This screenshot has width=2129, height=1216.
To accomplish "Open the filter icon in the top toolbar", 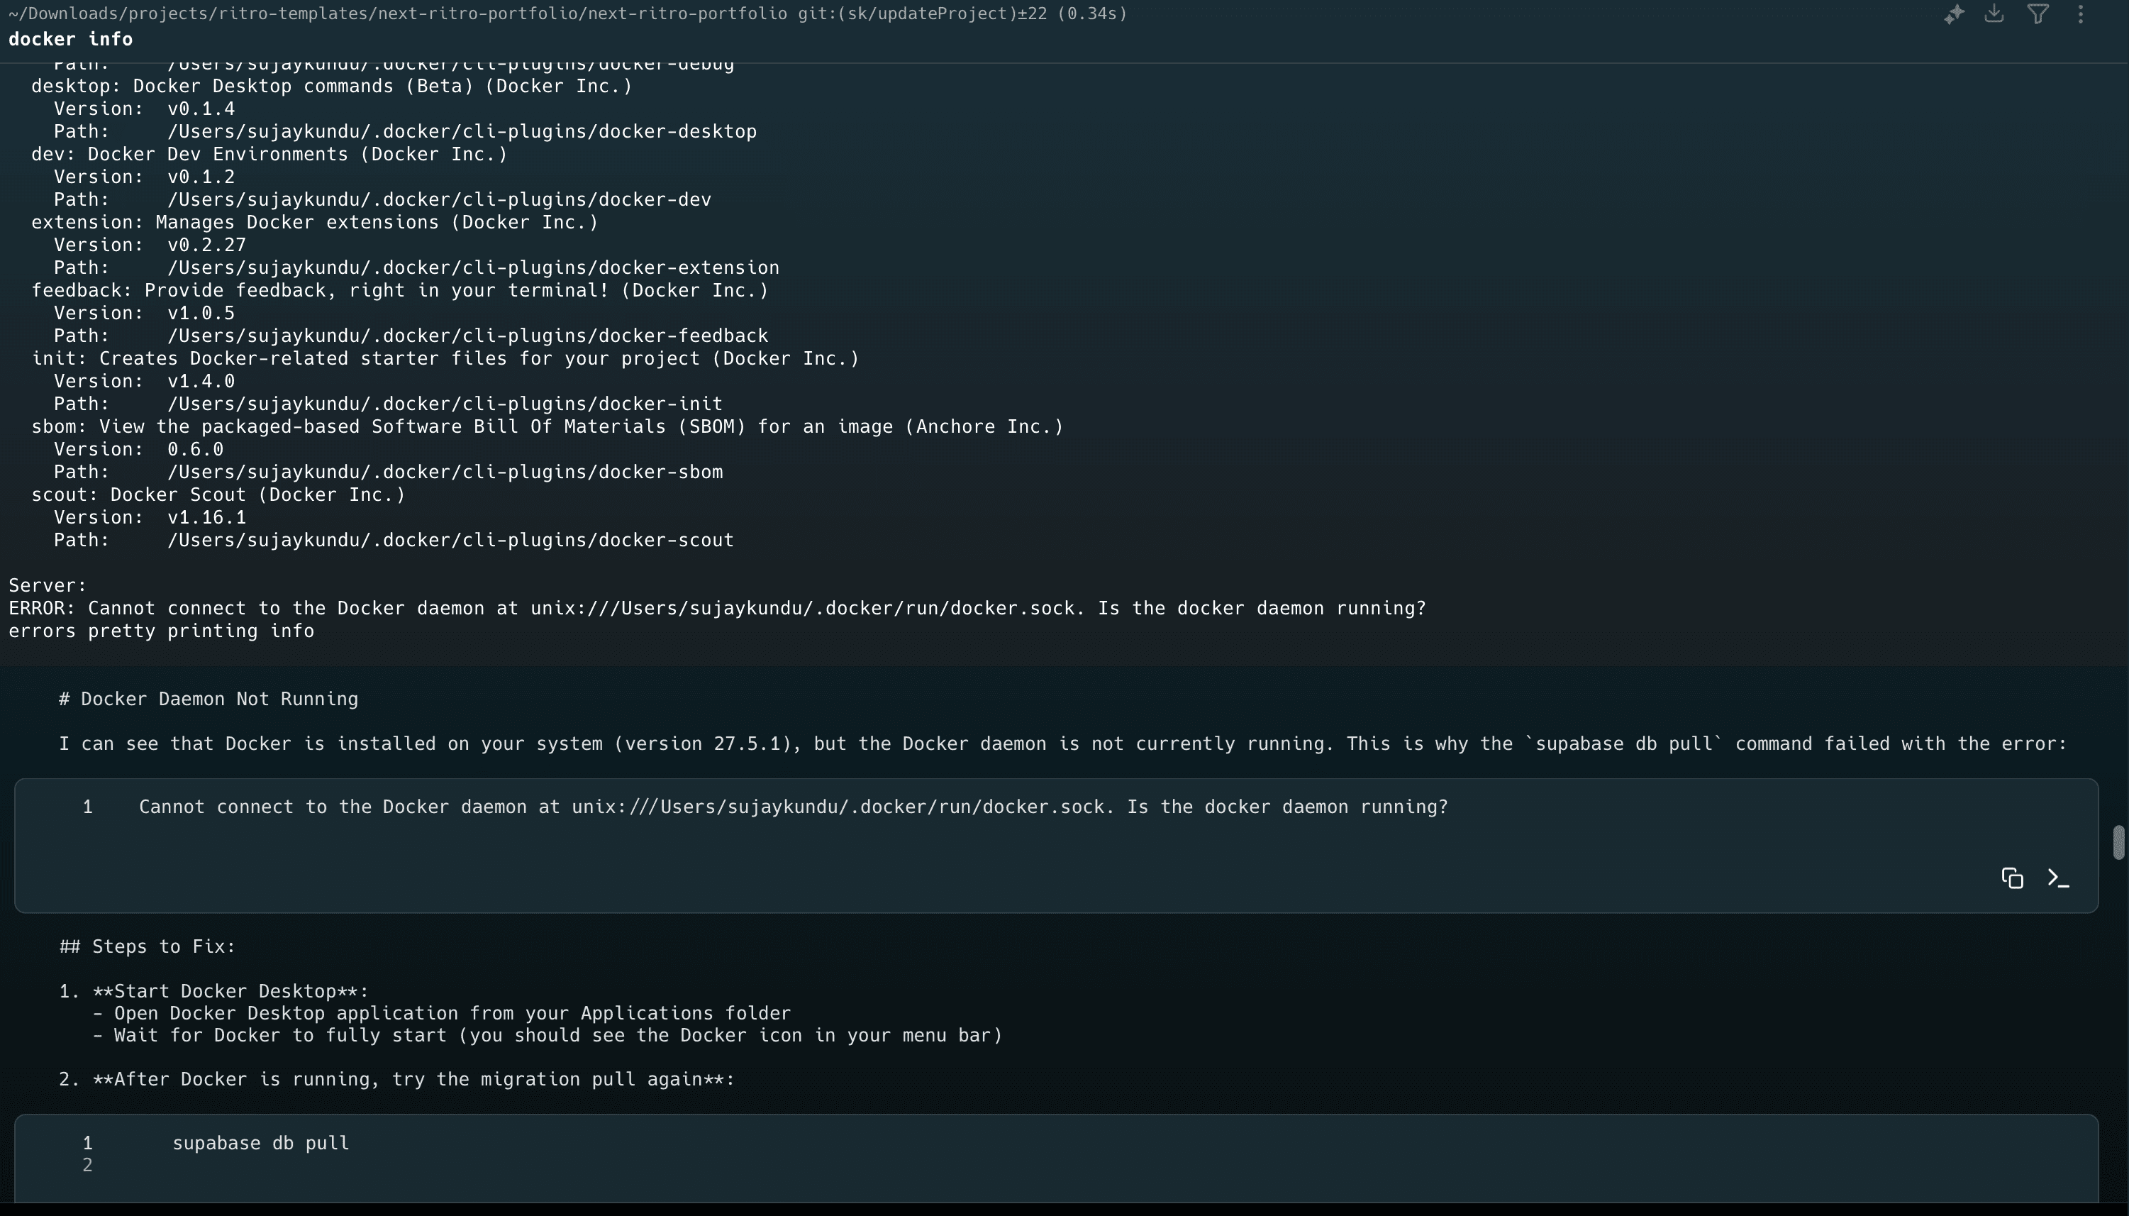I will click(x=2038, y=14).
